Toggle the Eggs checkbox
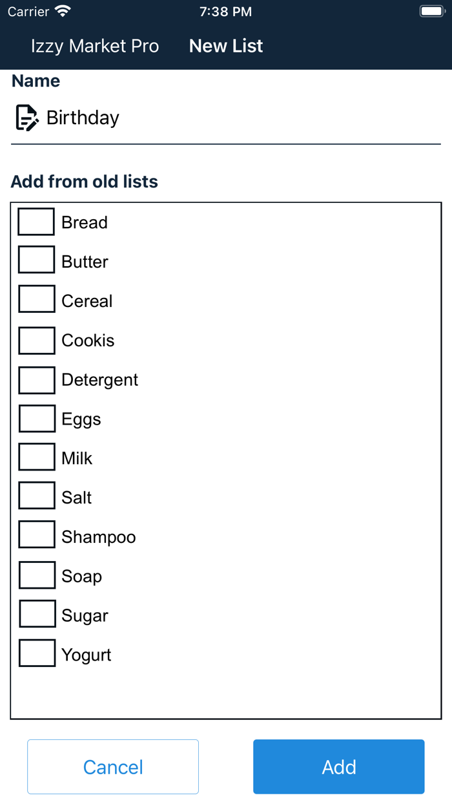The width and height of the screenshot is (452, 804). pos(37,419)
